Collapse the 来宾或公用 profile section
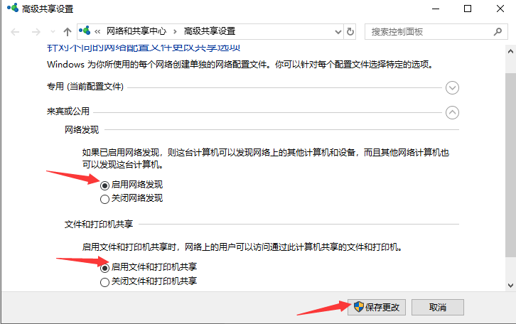 pos(452,112)
